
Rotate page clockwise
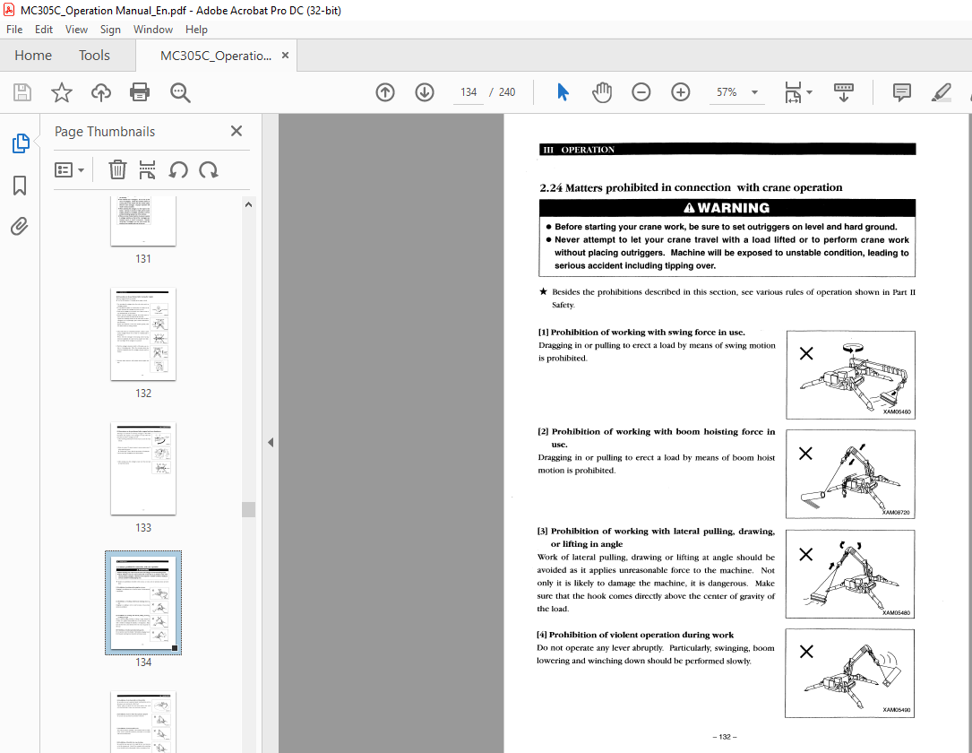pyautogui.click(x=208, y=170)
